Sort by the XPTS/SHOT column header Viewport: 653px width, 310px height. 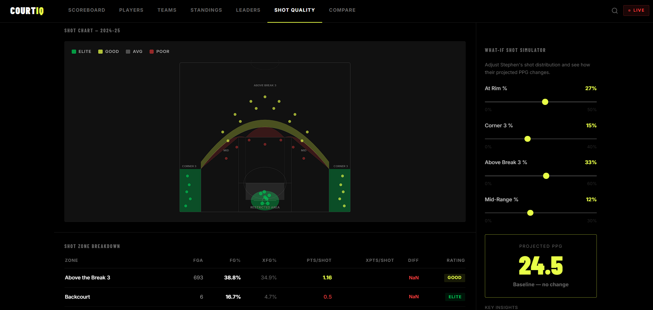tap(380, 260)
